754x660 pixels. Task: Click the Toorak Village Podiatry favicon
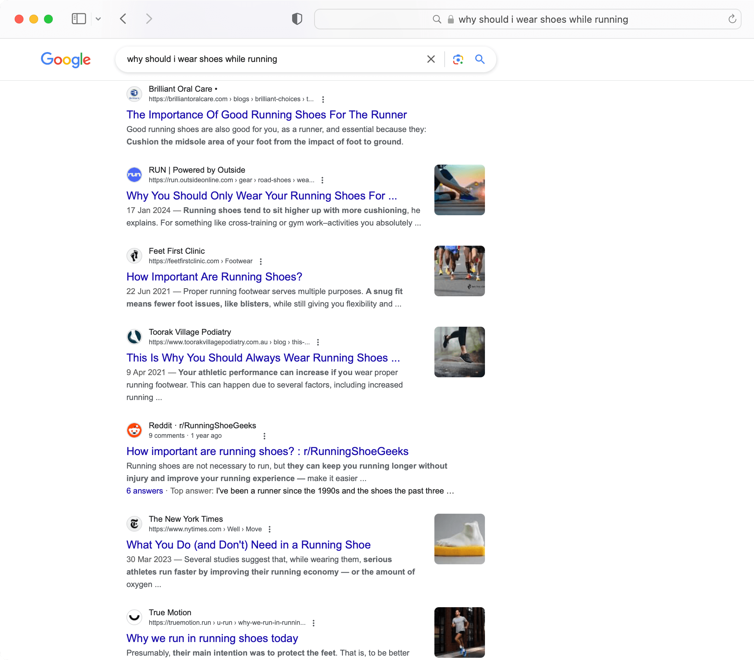click(135, 337)
